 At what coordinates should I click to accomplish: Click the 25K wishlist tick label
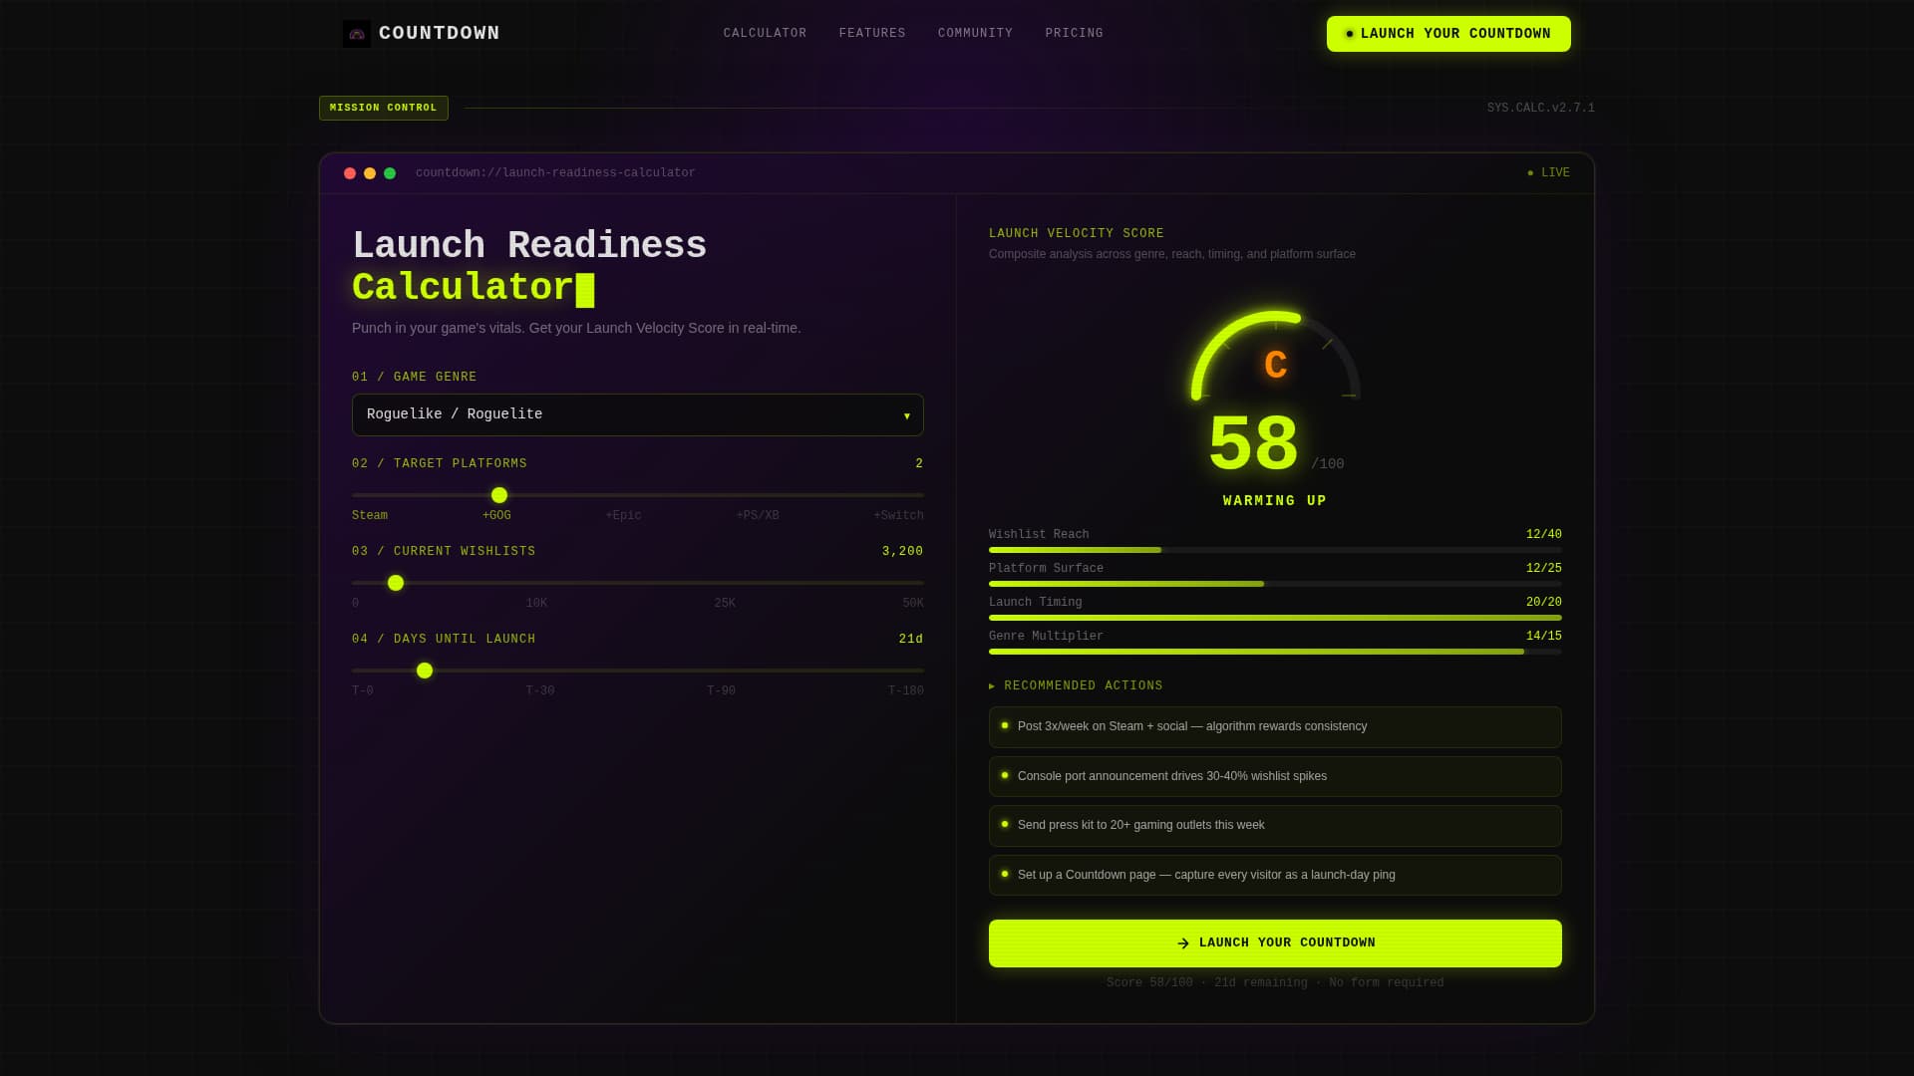tap(725, 603)
